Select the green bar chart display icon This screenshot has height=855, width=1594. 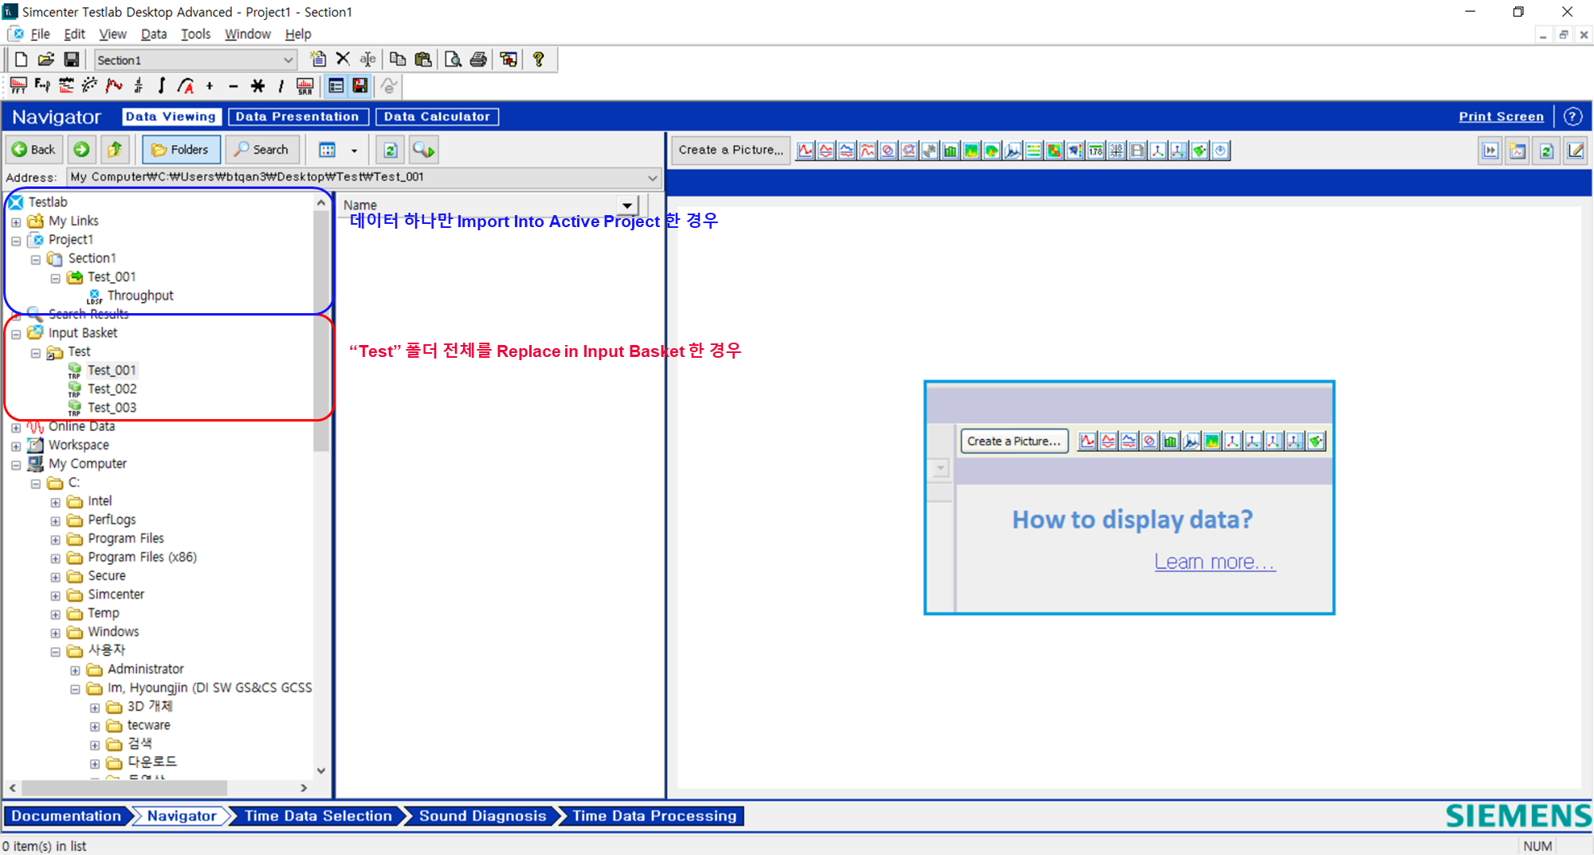click(x=951, y=151)
